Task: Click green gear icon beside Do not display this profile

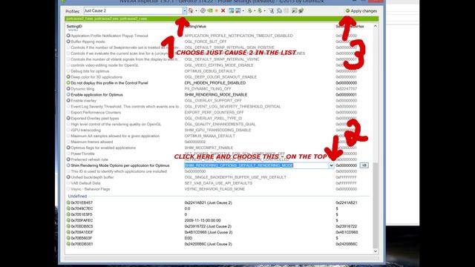Action: [x=68, y=82]
